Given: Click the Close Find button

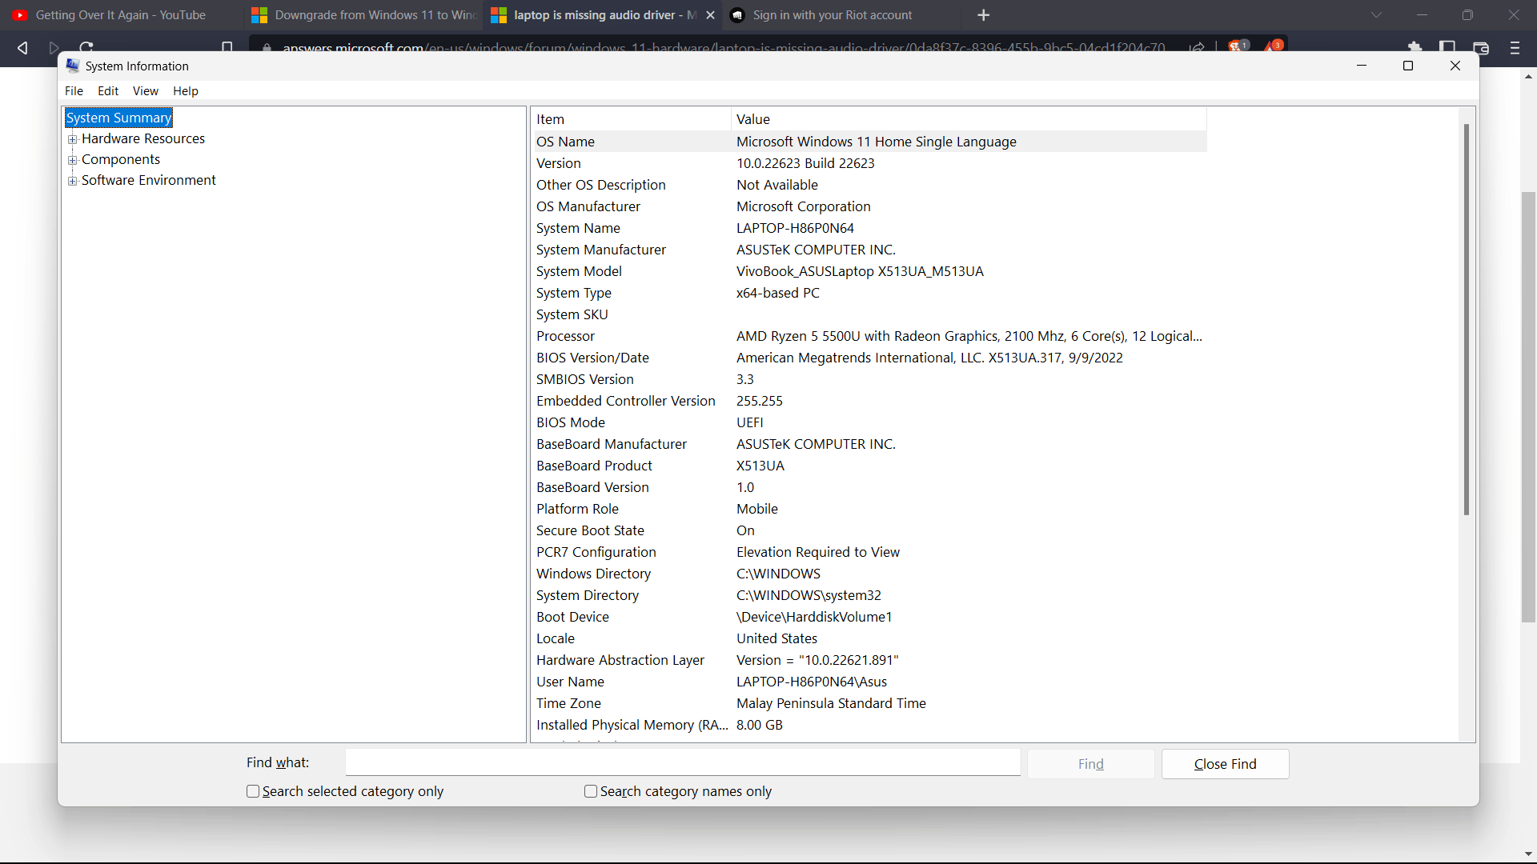Looking at the screenshot, I should click(x=1225, y=764).
